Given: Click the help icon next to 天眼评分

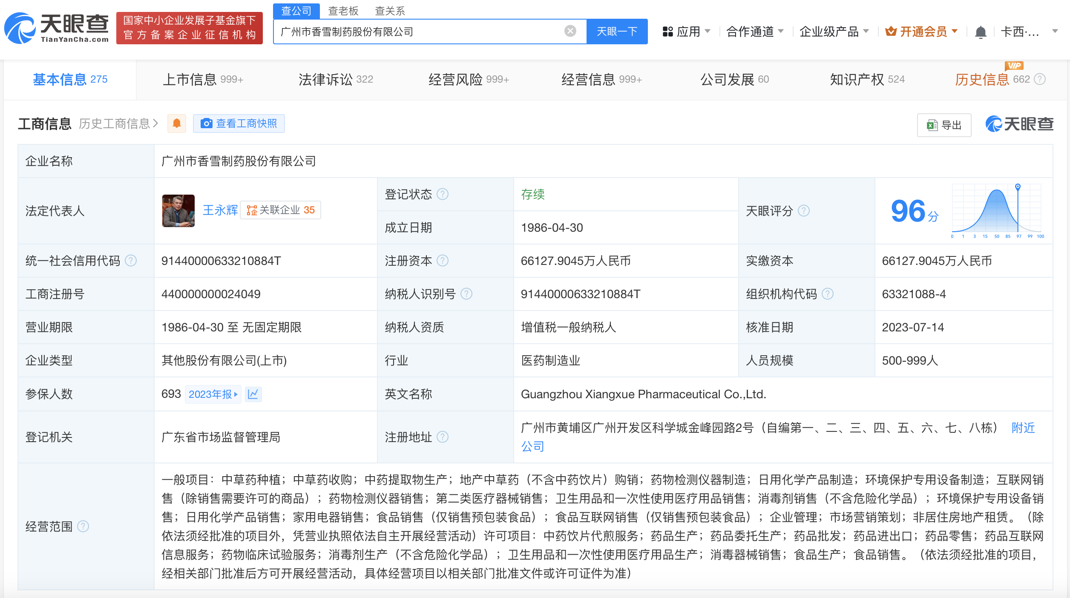Looking at the screenshot, I should click(x=803, y=211).
